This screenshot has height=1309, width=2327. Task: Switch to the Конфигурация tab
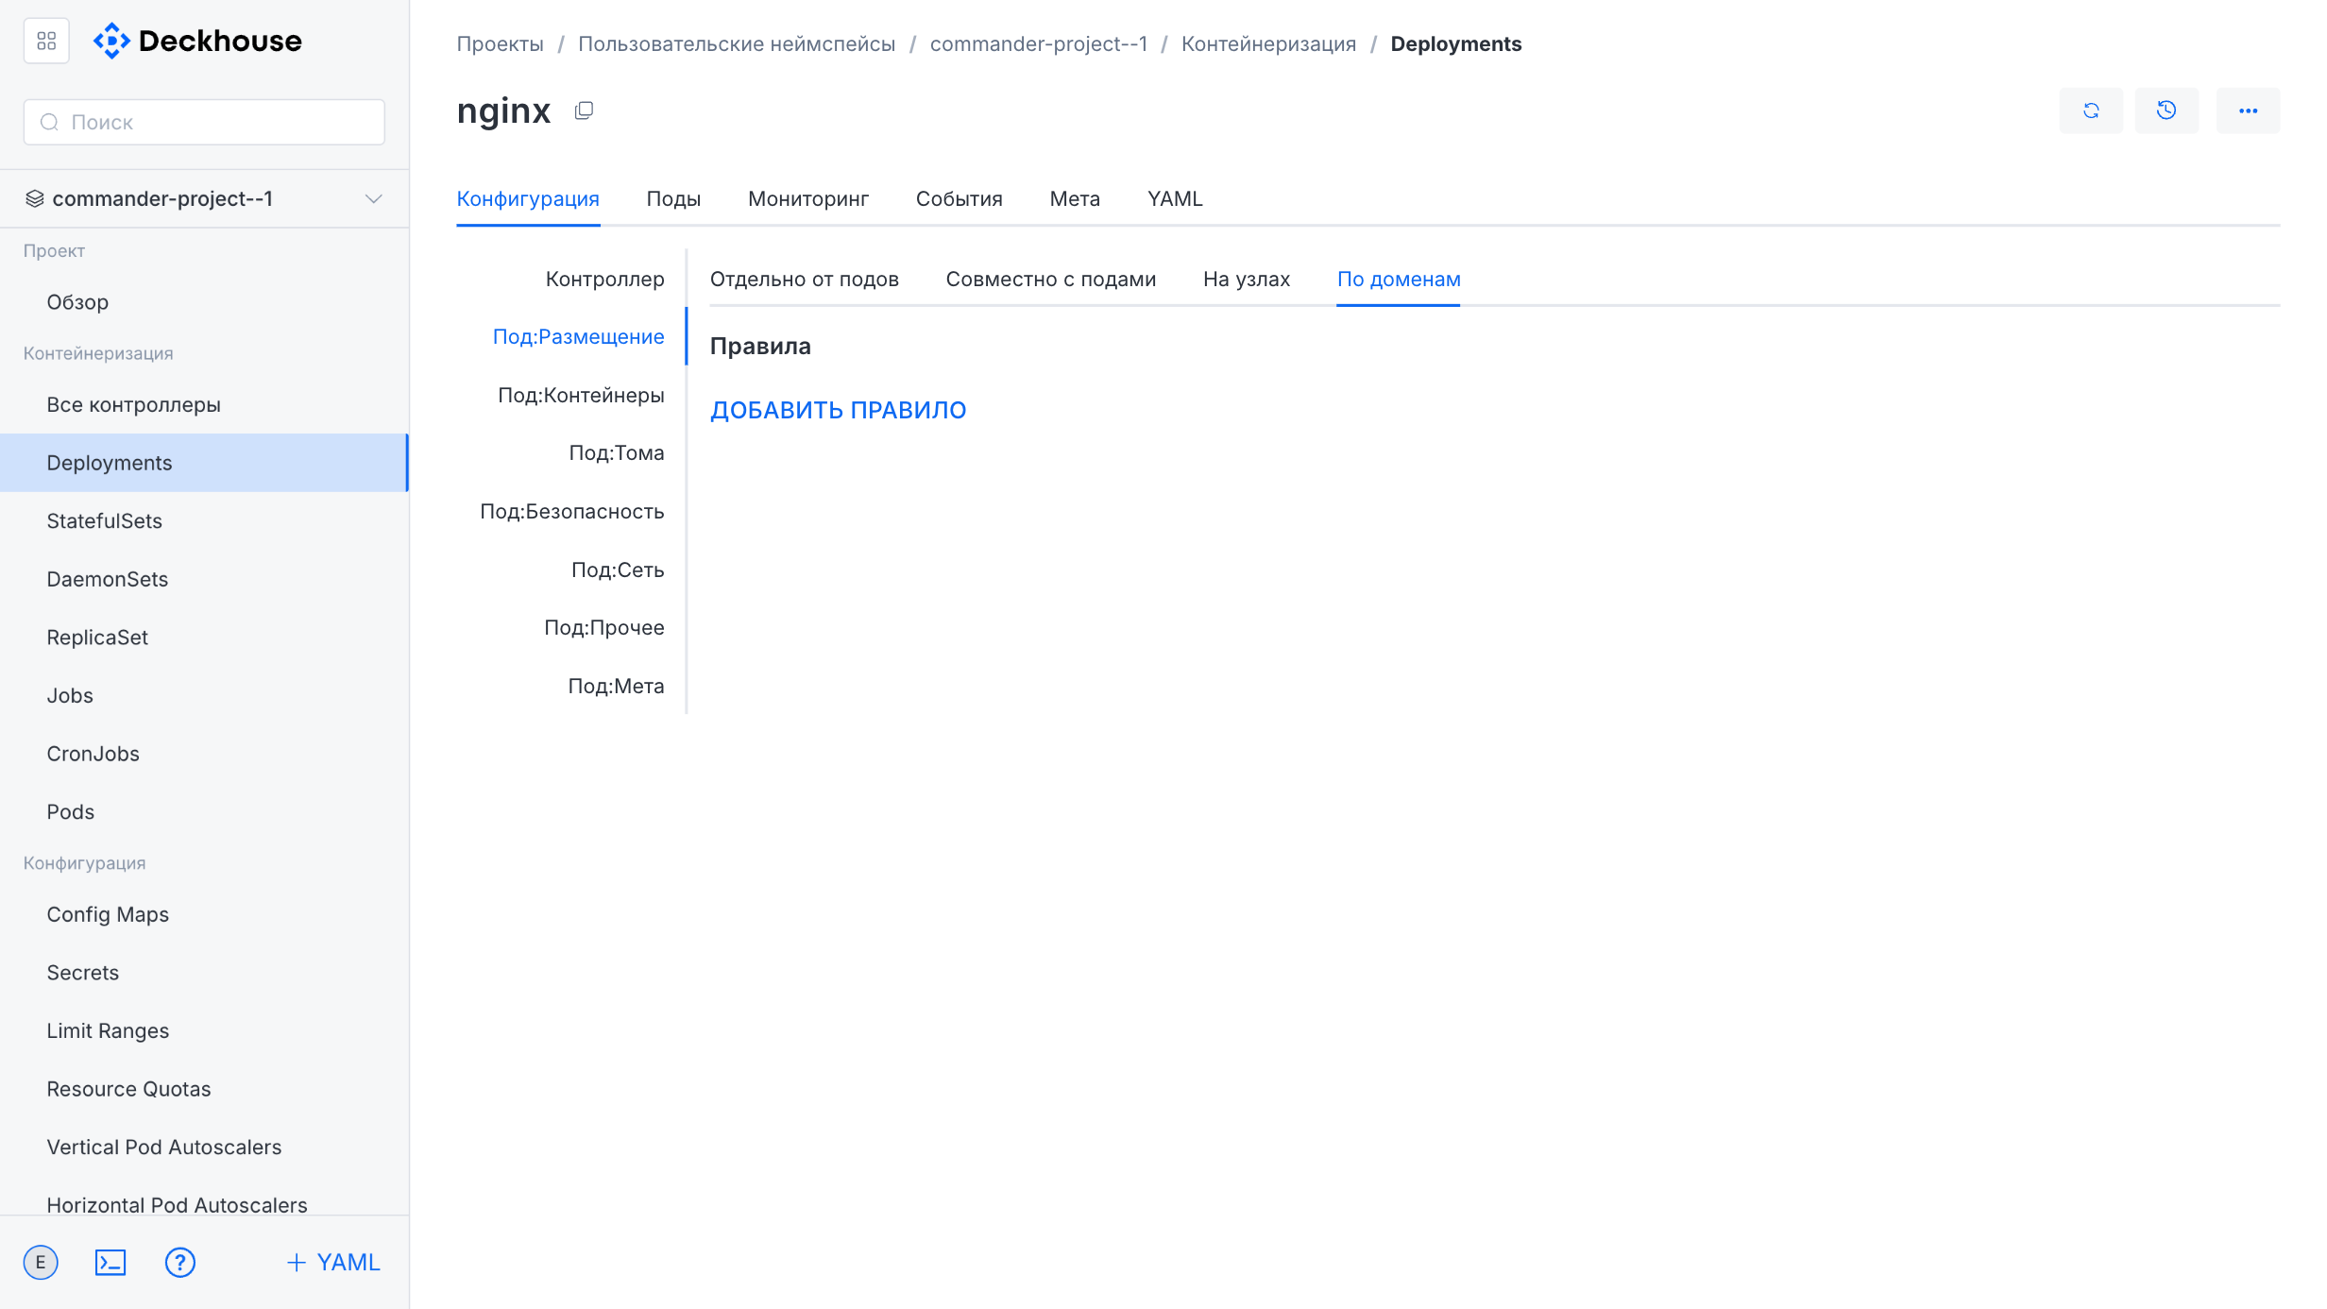[x=528, y=198]
